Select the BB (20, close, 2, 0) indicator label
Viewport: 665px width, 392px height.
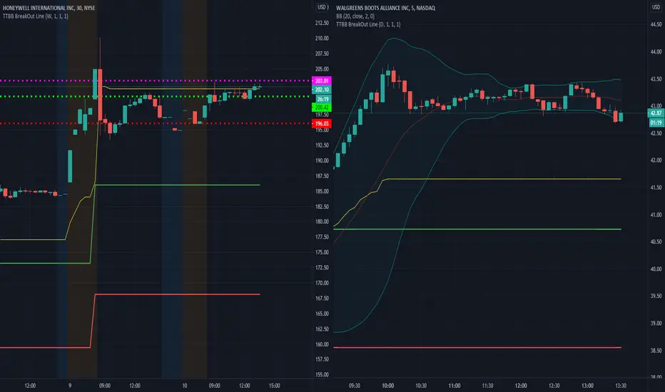[x=355, y=16]
